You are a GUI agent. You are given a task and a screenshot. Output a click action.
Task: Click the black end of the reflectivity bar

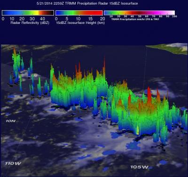(x=51, y=13)
